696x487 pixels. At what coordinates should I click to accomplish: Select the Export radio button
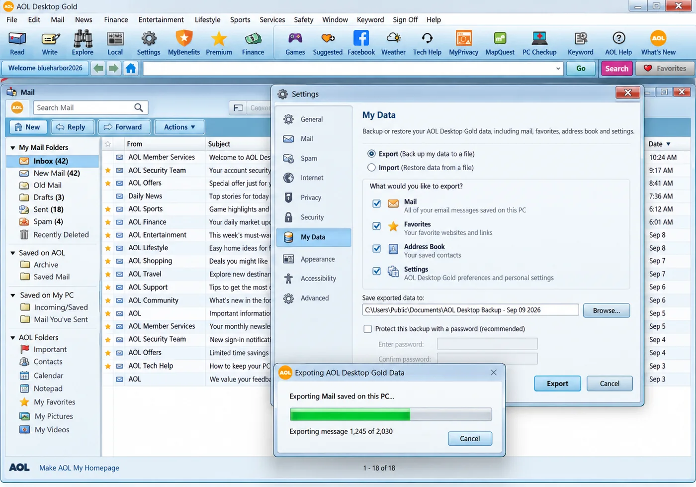(371, 154)
